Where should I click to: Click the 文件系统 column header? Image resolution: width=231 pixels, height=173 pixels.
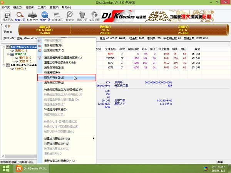click(110, 49)
